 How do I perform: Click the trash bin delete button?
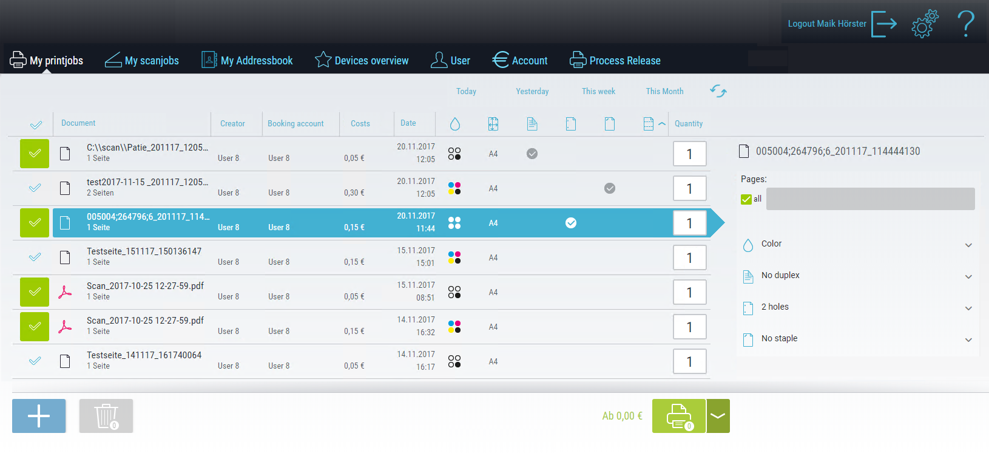[106, 416]
